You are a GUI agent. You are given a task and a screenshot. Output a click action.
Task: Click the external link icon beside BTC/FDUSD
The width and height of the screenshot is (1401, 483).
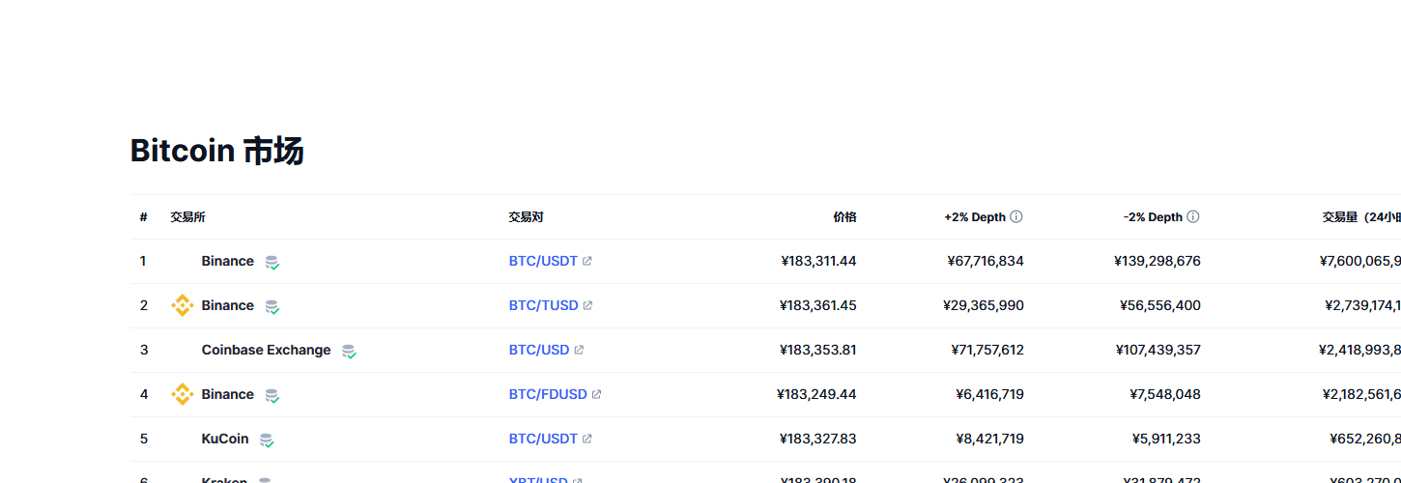(x=596, y=394)
